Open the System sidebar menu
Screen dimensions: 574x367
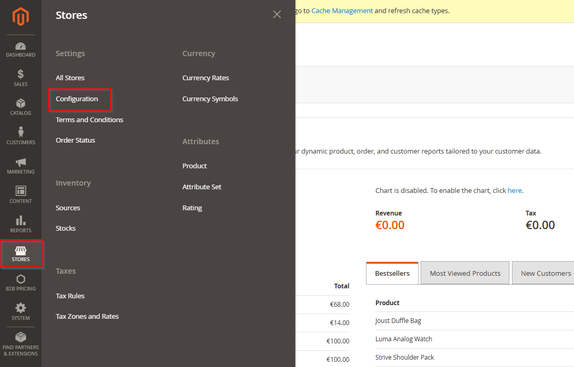click(20, 312)
